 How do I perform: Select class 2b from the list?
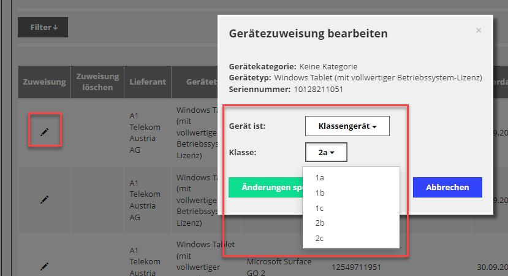(320, 223)
